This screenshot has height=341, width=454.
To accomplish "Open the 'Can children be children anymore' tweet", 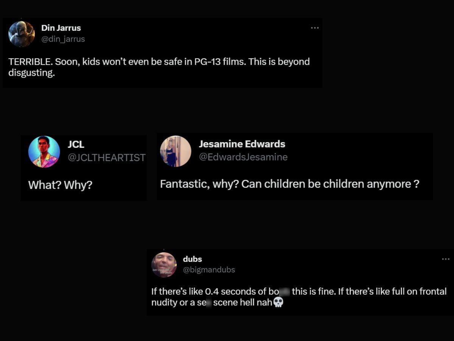I will (x=289, y=184).
